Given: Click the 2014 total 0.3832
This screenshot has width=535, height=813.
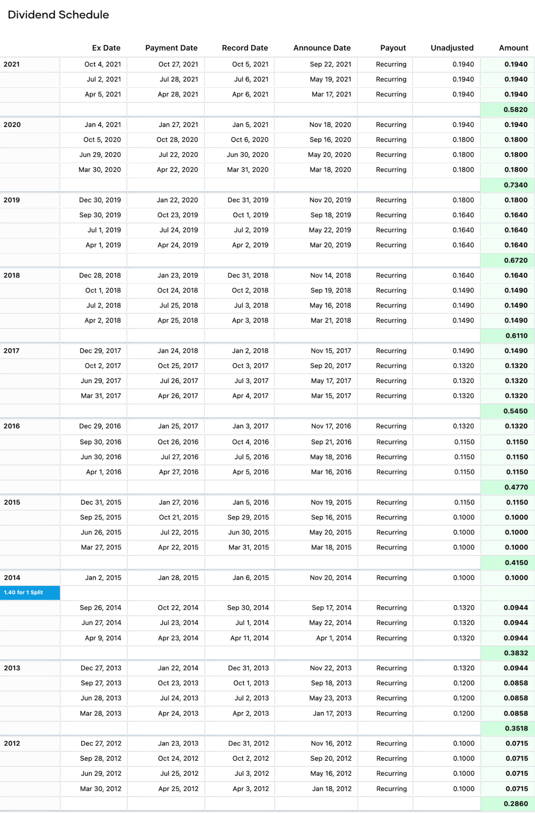Looking at the screenshot, I should click(516, 653).
